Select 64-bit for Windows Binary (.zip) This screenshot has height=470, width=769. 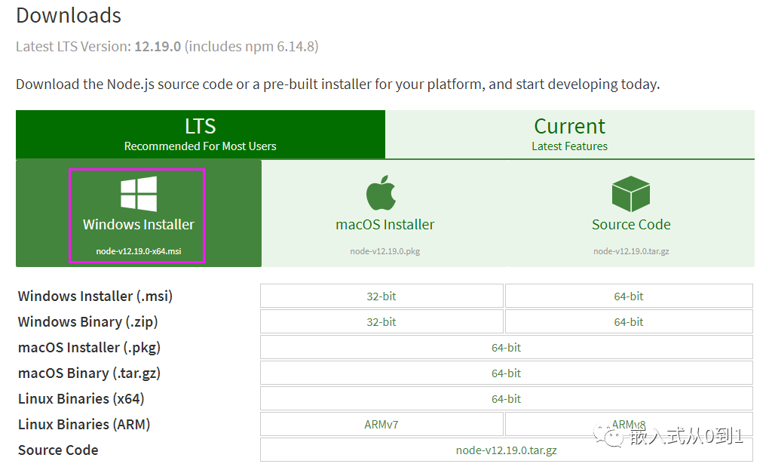629,322
